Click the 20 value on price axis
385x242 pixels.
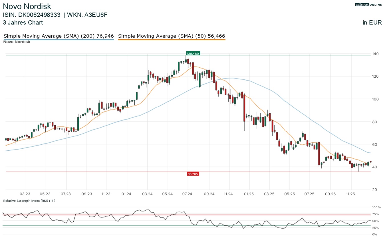click(375, 190)
